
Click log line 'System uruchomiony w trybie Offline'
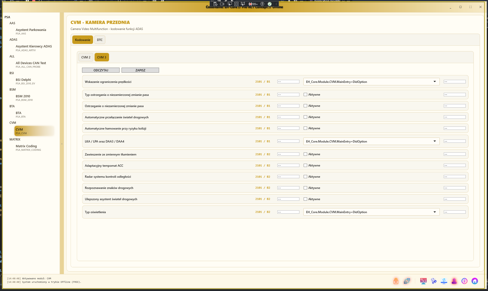tap(44, 282)
